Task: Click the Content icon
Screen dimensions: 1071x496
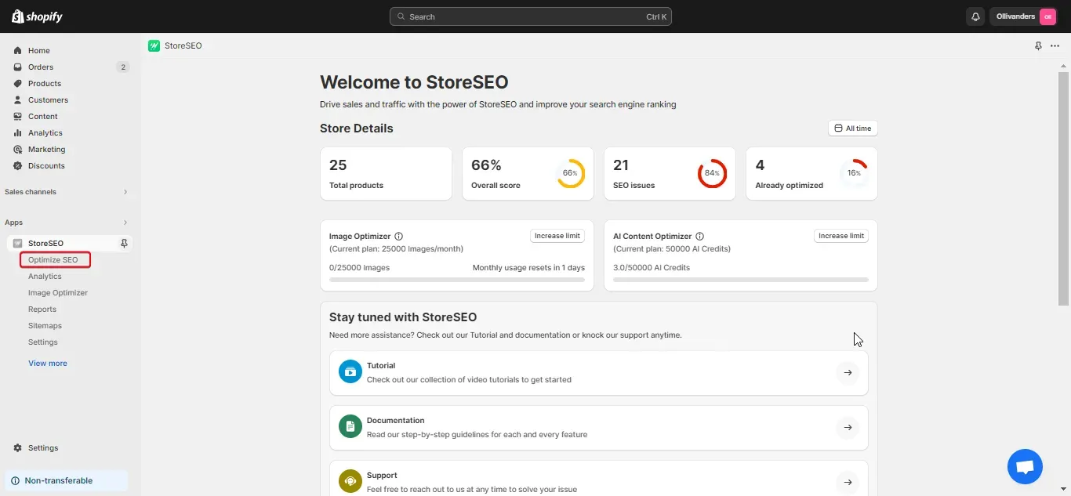Action: [17, 116]
